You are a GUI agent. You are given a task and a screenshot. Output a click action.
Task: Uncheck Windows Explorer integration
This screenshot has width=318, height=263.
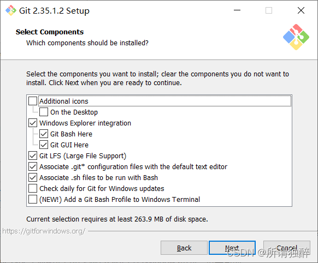[x=33, y=123]
